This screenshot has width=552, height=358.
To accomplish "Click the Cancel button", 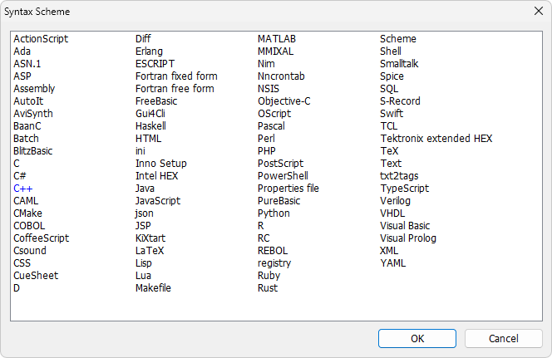I will click(x=504, y=338).
